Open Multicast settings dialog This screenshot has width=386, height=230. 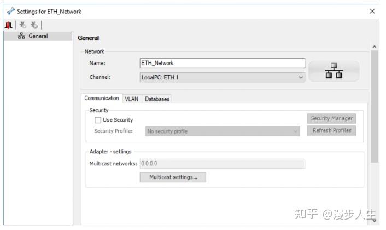[x=173, y=177]
